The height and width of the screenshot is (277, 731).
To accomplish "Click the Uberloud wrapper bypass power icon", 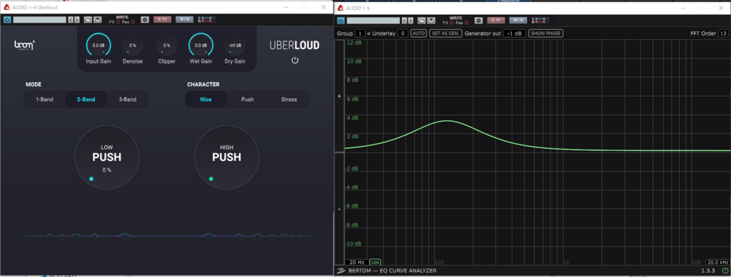I will [x=7, y=19].
